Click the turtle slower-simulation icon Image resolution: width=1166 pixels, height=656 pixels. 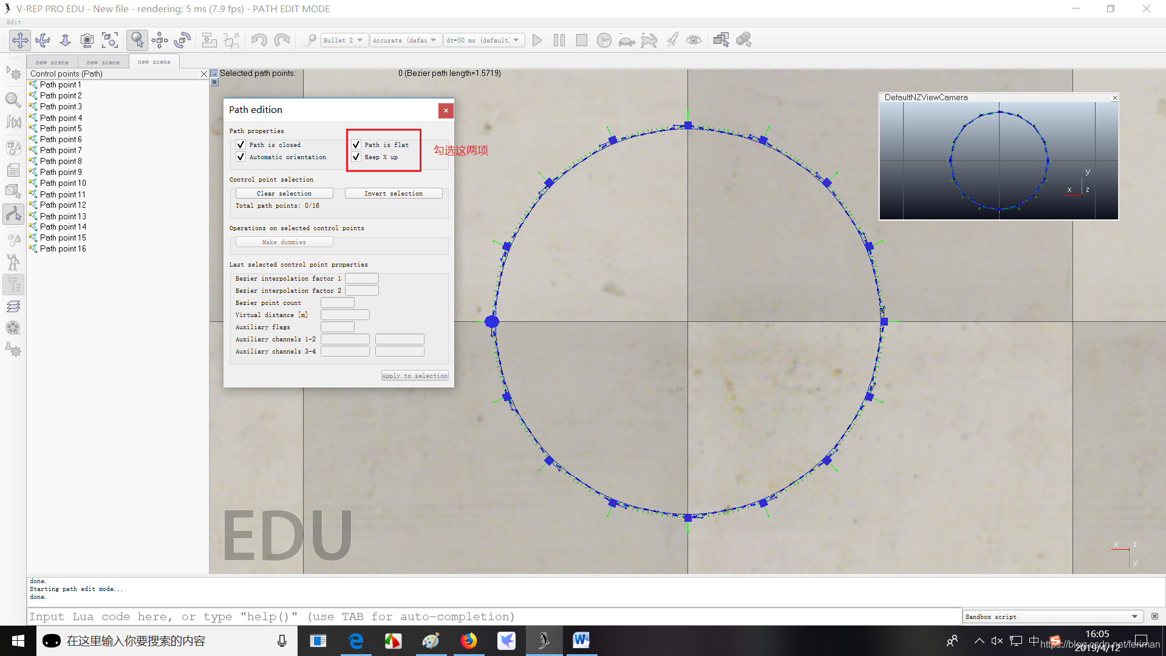pos(626,41)
